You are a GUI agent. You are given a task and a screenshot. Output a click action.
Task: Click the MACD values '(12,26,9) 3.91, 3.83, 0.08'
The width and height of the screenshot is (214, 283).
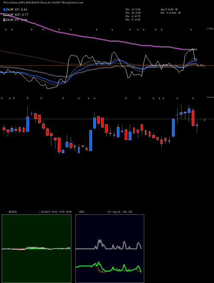55,212
